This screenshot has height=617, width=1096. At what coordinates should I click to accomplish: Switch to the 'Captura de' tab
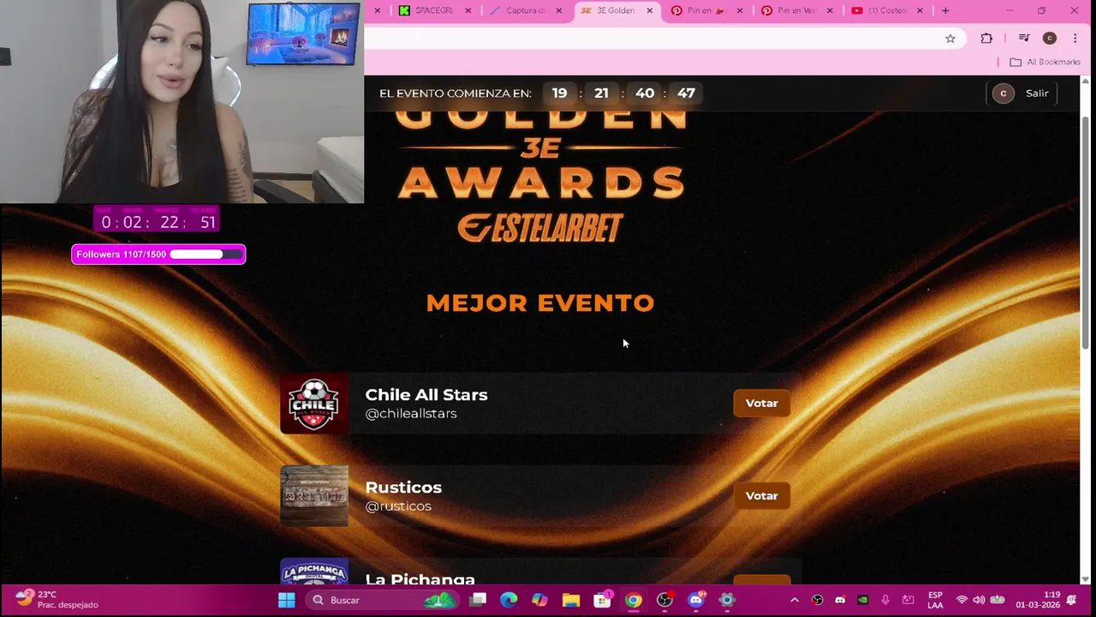point(525,10)
